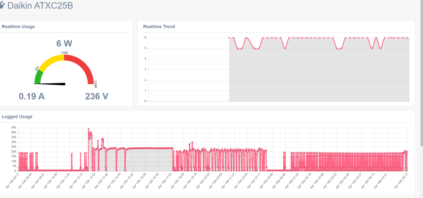This screenshot has height=198, width=423.
Task: Click the 6 y-axis label in Realtime Trend
Action: (145, 38)
